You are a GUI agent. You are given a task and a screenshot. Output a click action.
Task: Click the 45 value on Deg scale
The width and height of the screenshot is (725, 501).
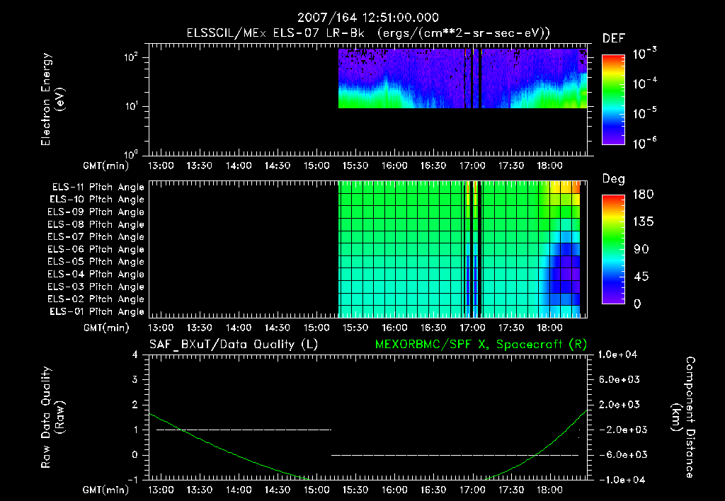641,277
